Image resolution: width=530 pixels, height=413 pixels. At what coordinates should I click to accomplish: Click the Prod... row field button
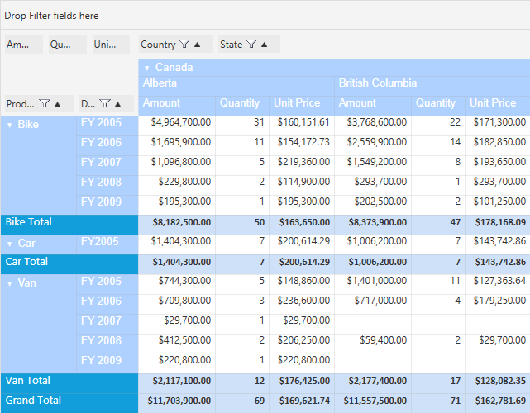point(39,104)
